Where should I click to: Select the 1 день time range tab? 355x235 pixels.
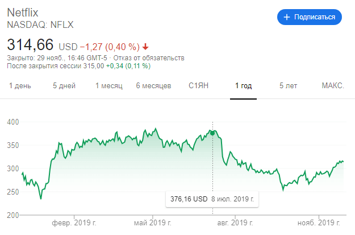pyautogui.click(x=20, y=86)
